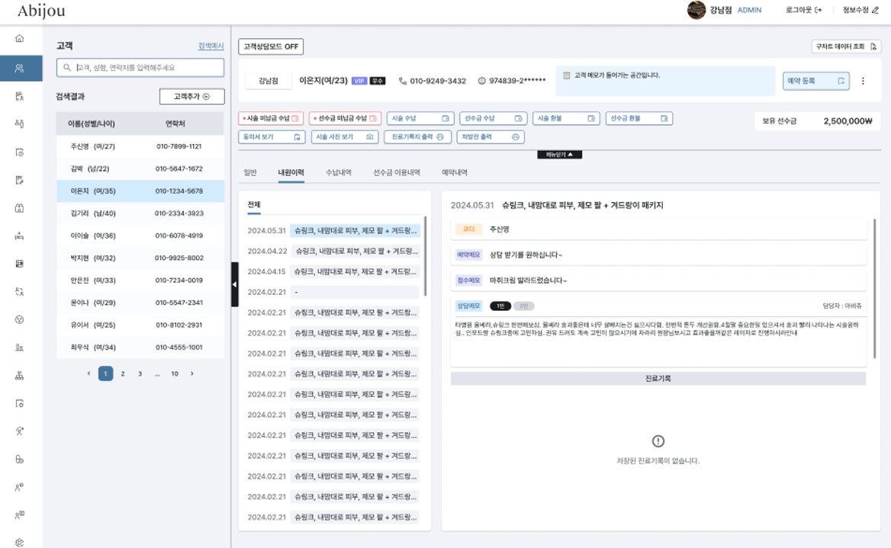891x548 pixels.
Task: Click 선수금 미납금 수납 button
Action: pyautogui.click(x=345, y=119)
